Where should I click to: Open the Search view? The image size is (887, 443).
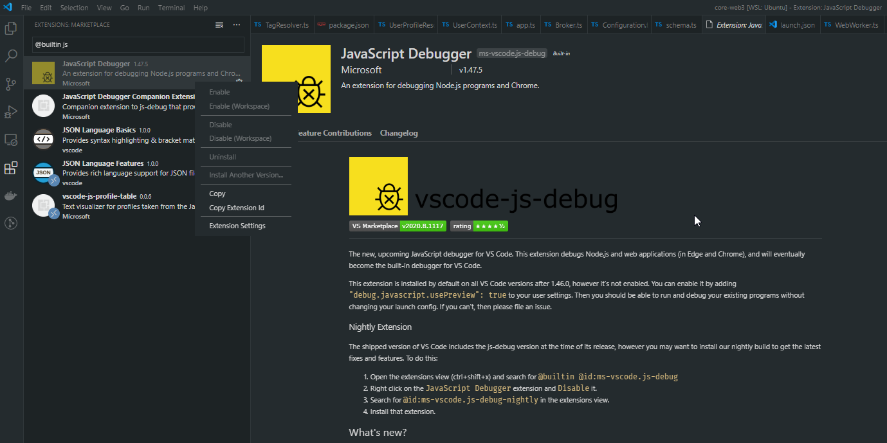[10, 56]
